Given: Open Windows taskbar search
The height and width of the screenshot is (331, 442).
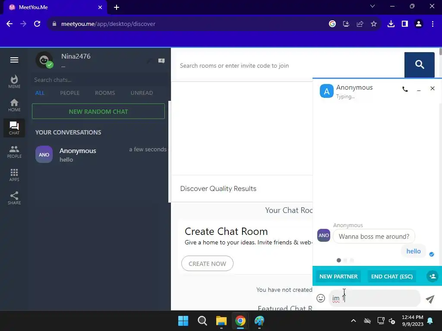Looking at the screenshot, I should click(x=202, y=321).
